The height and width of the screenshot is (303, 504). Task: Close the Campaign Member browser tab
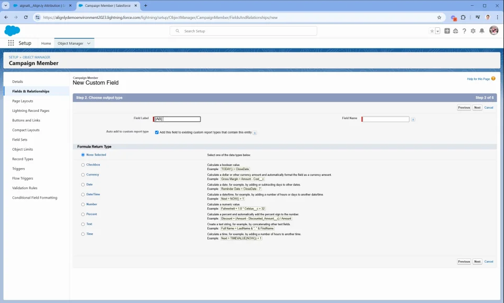[135, 5]
